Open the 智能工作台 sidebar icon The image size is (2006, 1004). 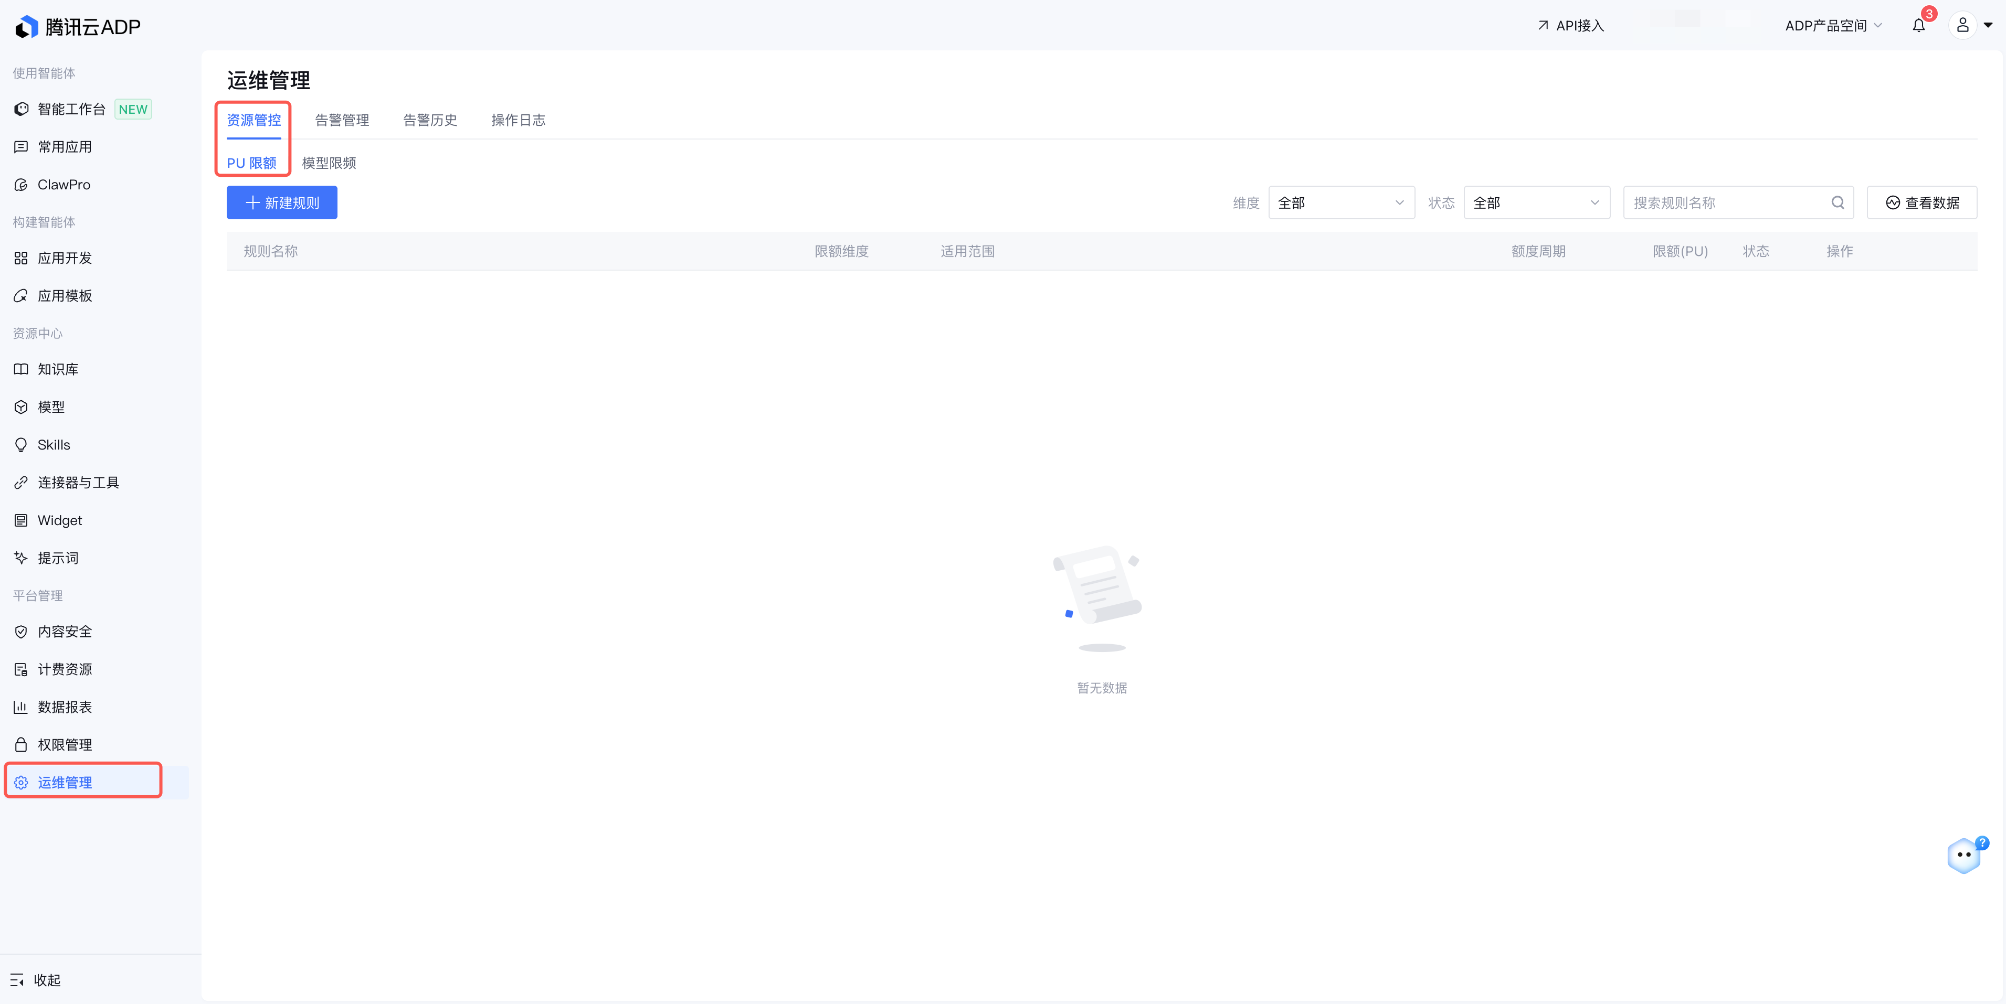[21, 109]
